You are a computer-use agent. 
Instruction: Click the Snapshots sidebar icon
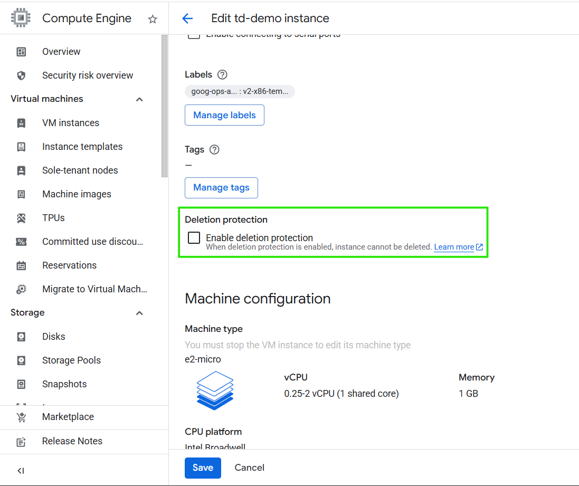click(21, 384)
